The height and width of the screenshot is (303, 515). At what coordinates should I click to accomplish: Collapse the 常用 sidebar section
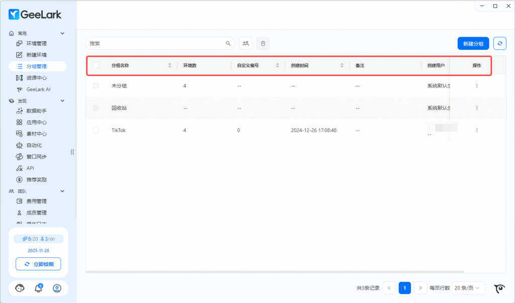click(62, 33)
